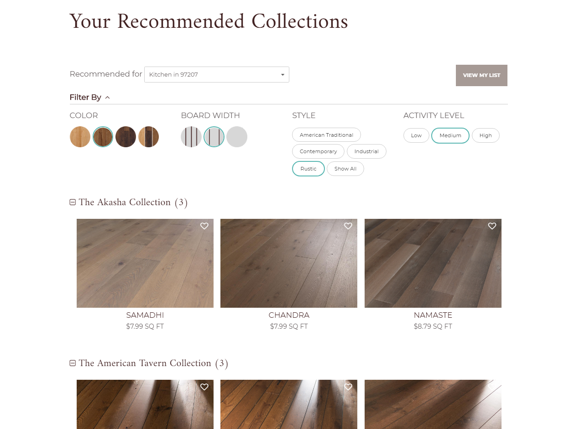580x429 pixels.
Task: Click the Show All style button
Action: click(345, 169)
